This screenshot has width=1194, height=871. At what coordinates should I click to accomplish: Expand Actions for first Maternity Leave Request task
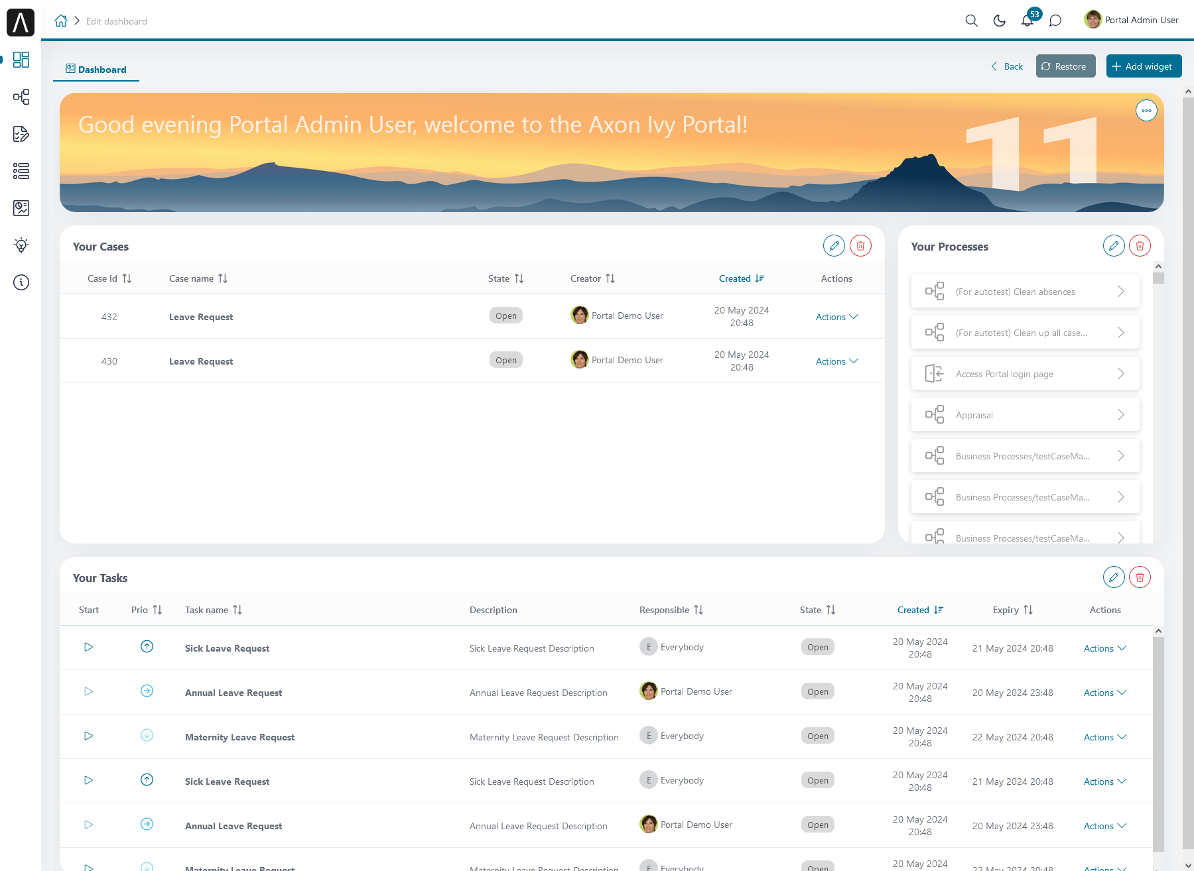tap(1104, 737)
